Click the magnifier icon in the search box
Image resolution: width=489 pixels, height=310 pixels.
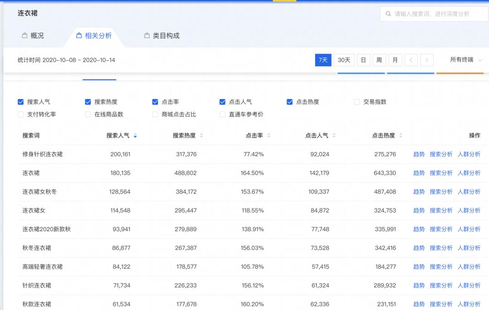pos(388,14)
